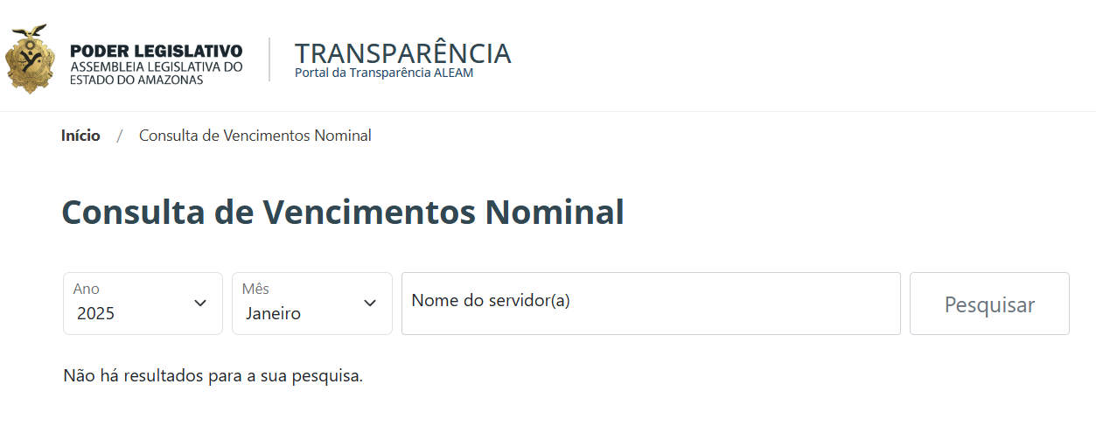Click the Ano field label
Screen dimensions: 1096x440
coord(86,289)
